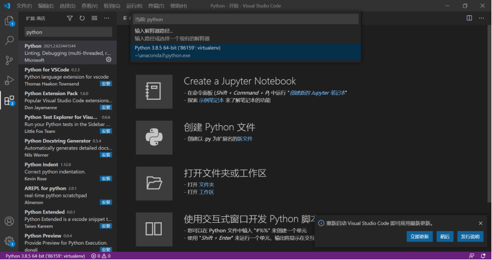Open the Extensions view icon
This screenshot has width=492, height=260.
pos(9,100)
